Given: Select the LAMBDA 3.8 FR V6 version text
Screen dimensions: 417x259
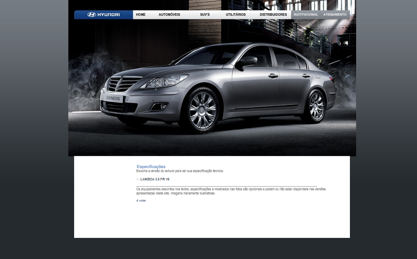Looking at the screenshot, I should click(x=155, y=179).
